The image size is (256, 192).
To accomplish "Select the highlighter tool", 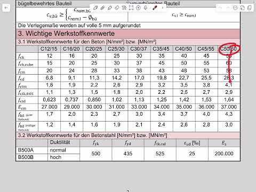I will coord(110,8).
